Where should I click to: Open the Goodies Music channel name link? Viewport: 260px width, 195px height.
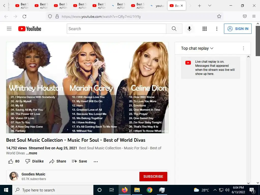click(x=33, y=174)
